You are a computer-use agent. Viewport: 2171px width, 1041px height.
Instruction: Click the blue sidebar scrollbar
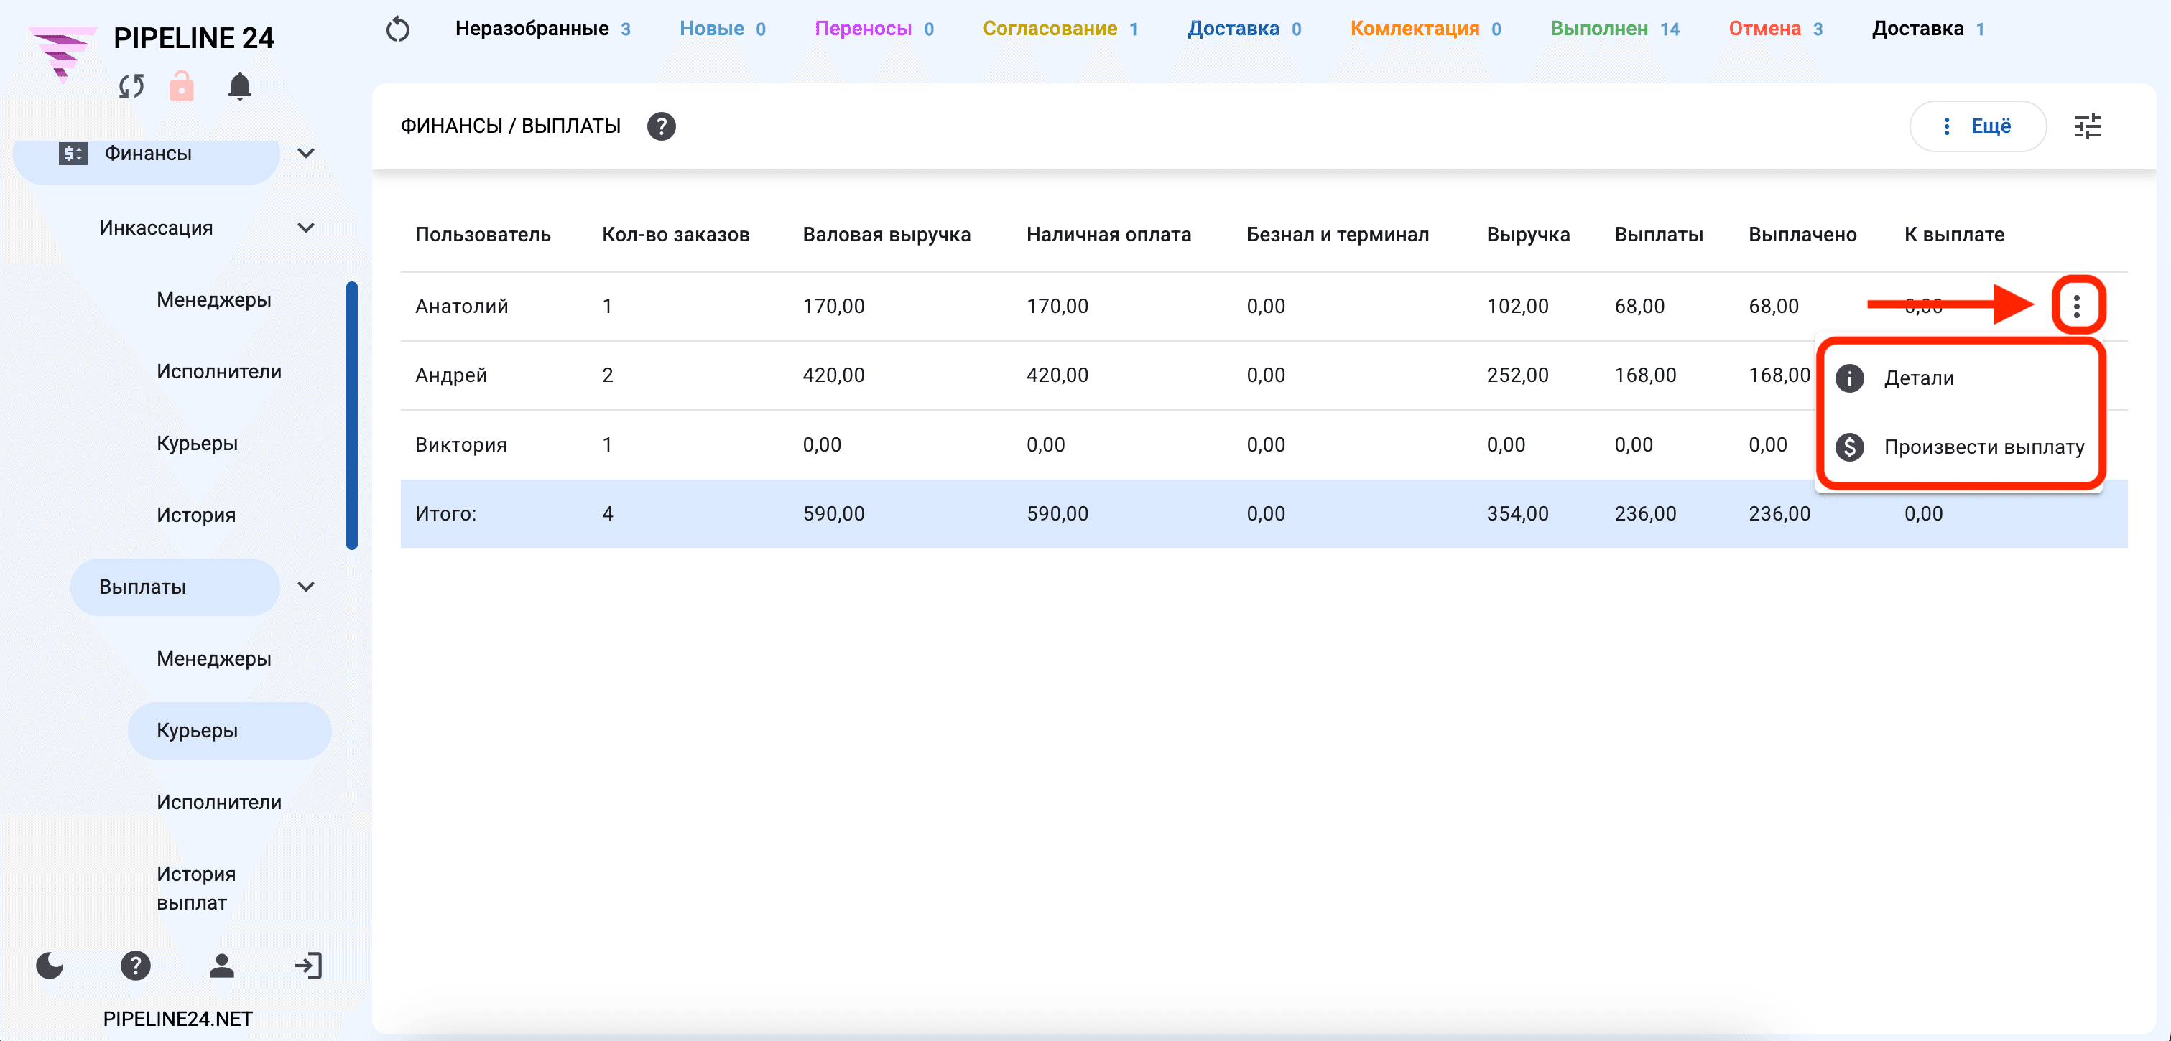[x=351, y=415]
